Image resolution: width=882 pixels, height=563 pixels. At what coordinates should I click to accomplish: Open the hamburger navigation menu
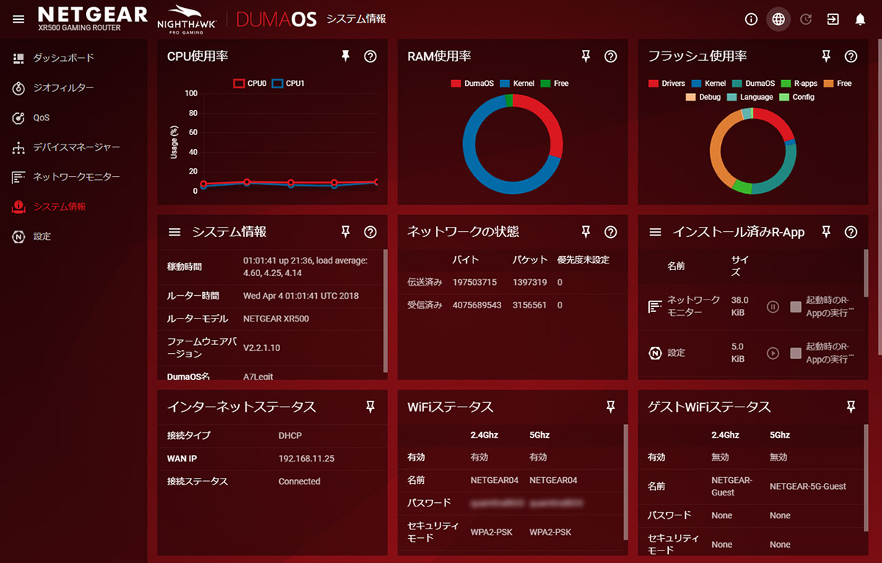point(18,19)
